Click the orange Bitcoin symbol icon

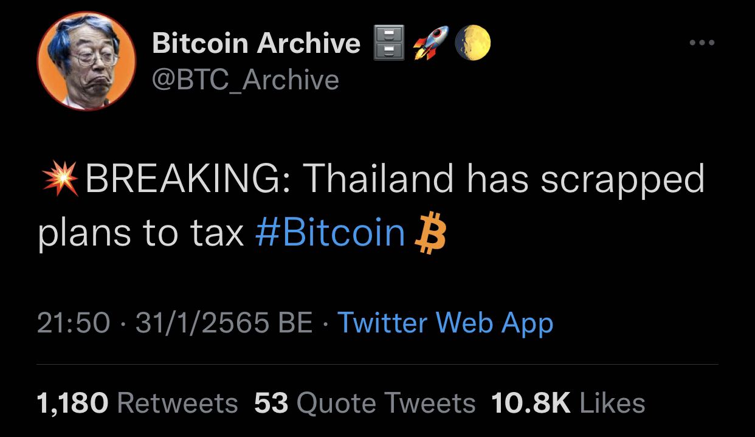pyautogui.click(x=430, y=232)
